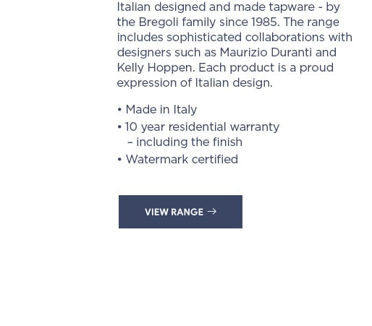Click the arrow icon on VIEW RANGE
This screenshot has width=372, height=326.
[212, 212]
